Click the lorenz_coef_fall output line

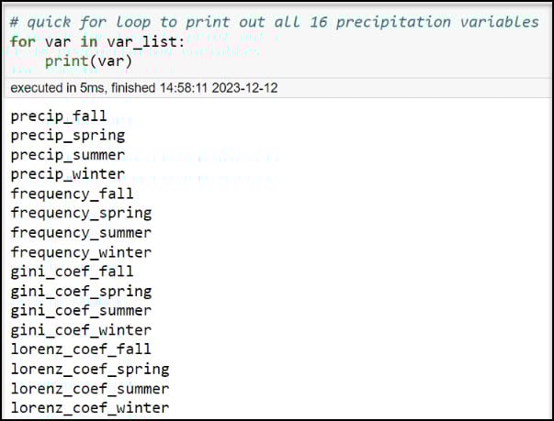[82, 349]
